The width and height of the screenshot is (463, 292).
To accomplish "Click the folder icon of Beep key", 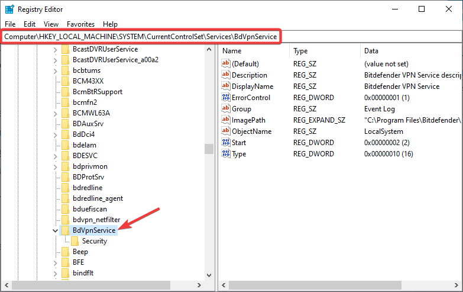I will click(65, 252).
